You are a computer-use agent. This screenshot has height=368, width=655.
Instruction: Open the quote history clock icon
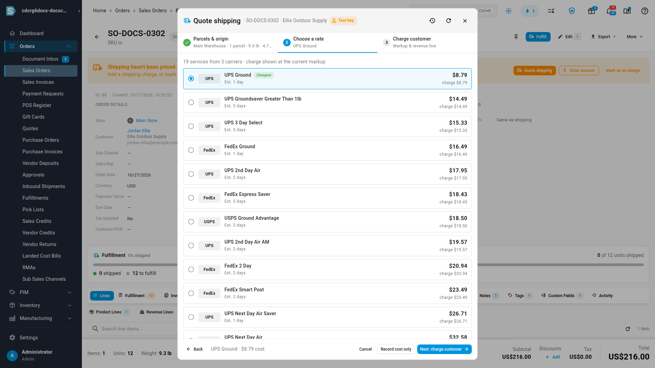click(x=432, y=21)
